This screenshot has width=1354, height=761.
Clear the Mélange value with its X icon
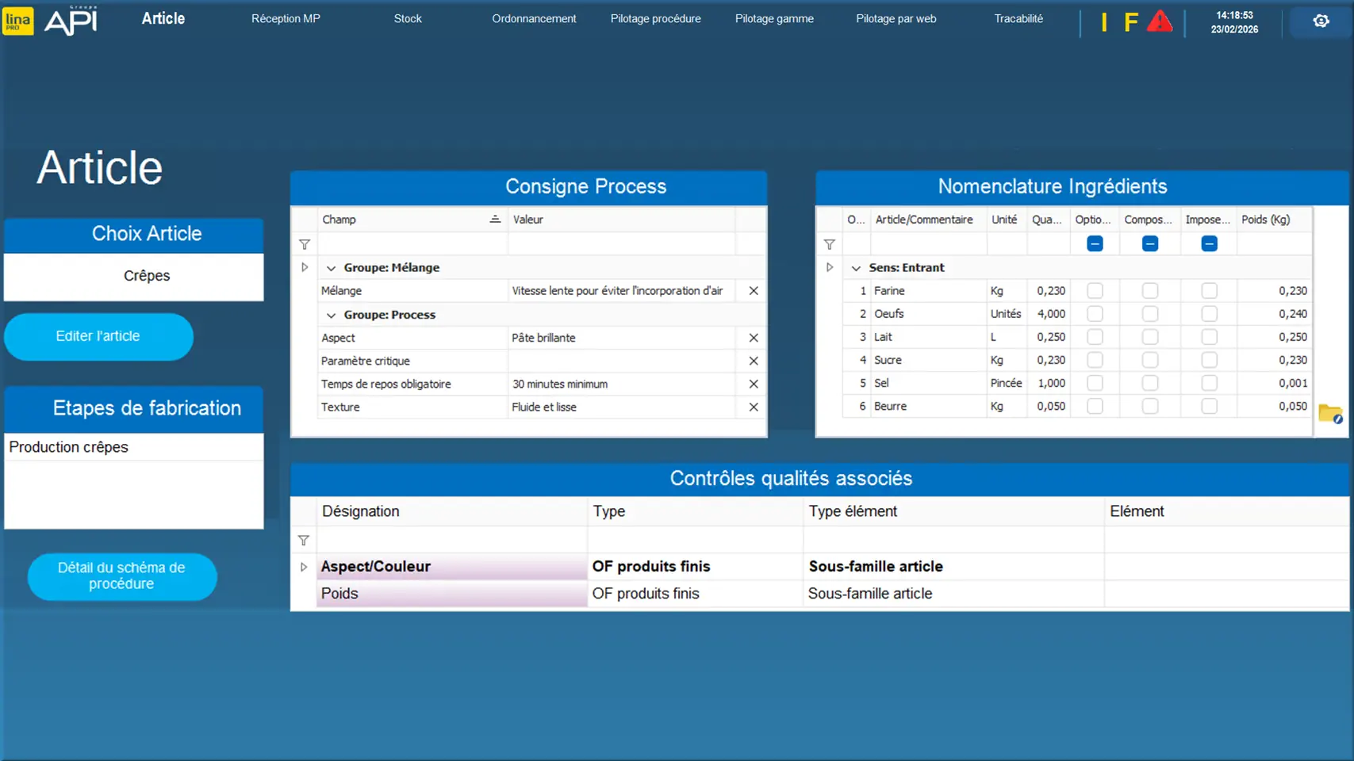coord(753,291)
